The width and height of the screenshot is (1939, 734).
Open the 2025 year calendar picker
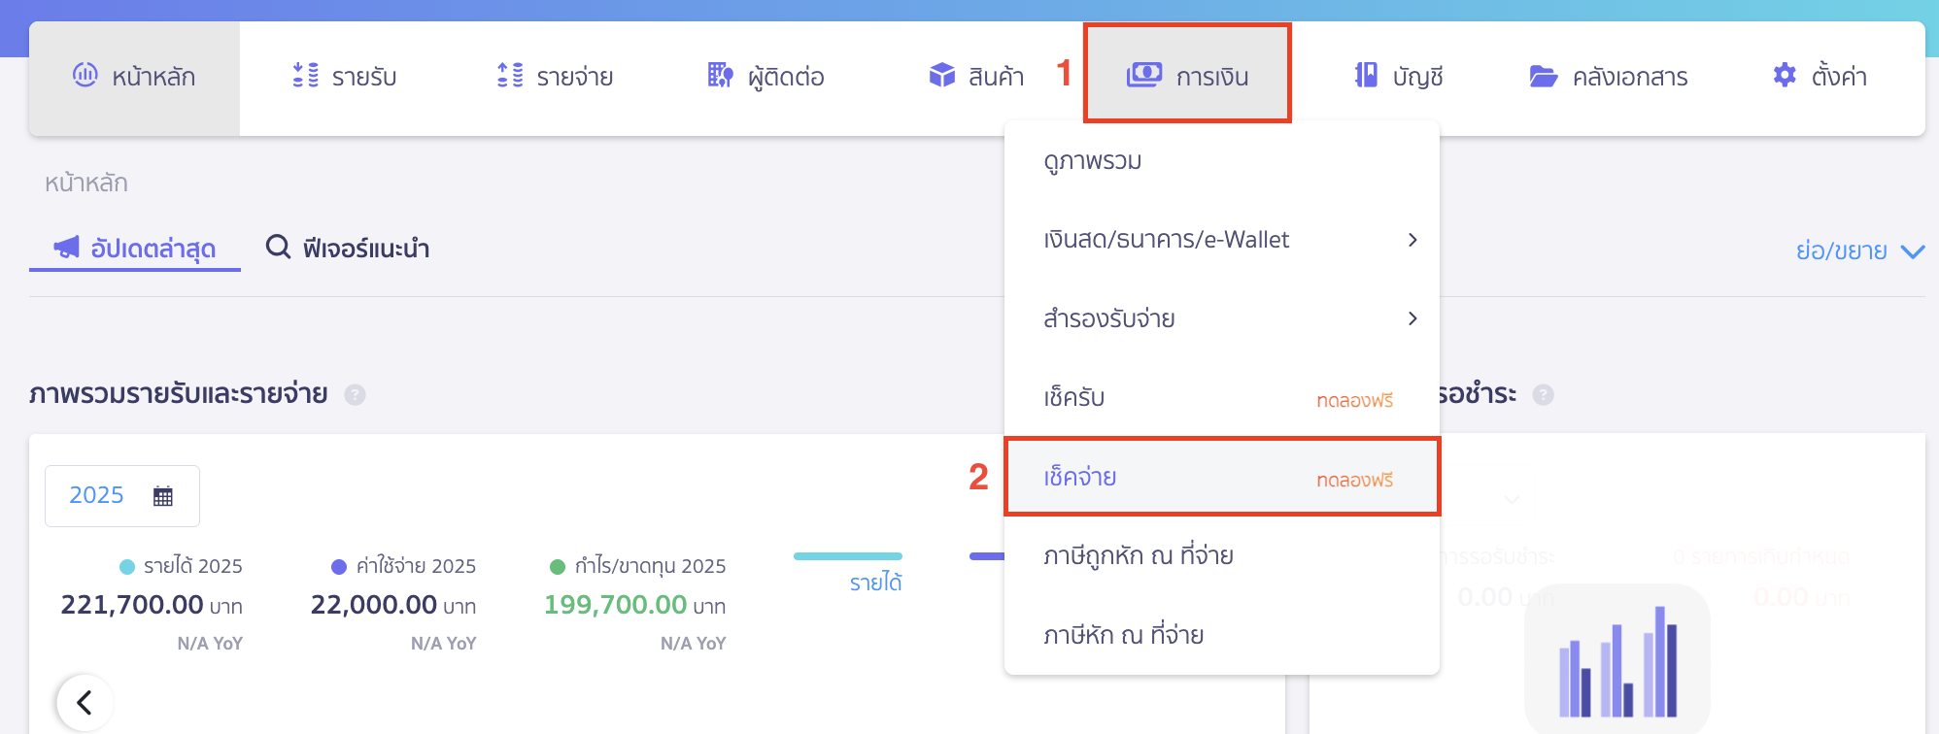tap(164, 495)
